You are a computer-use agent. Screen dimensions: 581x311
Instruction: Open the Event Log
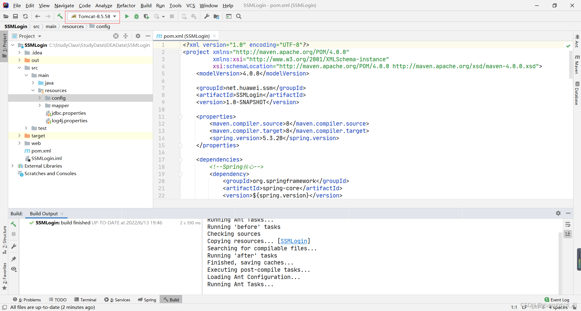pyautogui.click(x=557, y=300)
